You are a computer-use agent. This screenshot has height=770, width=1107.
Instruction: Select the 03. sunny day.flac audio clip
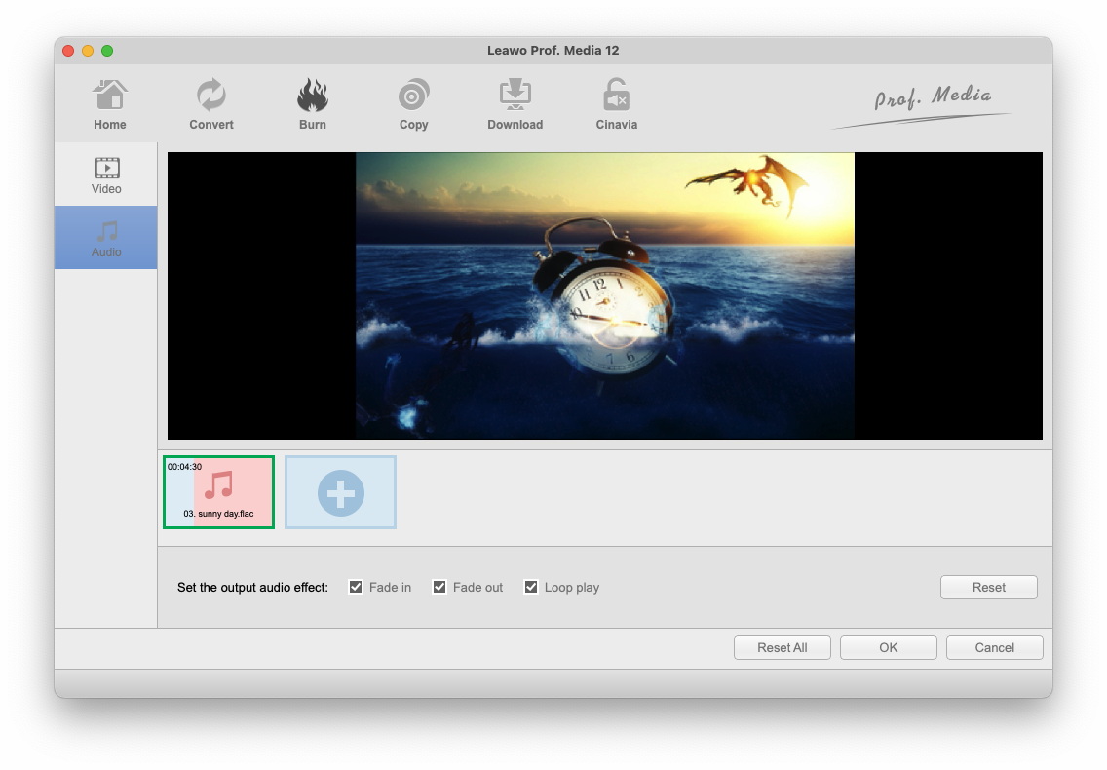click(218, 492)
